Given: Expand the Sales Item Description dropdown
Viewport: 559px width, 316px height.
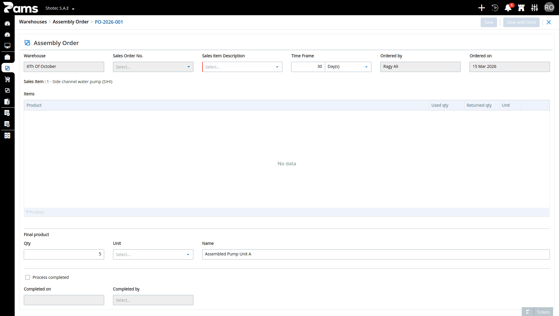Looking at the screenshot, I should [242, 67].
